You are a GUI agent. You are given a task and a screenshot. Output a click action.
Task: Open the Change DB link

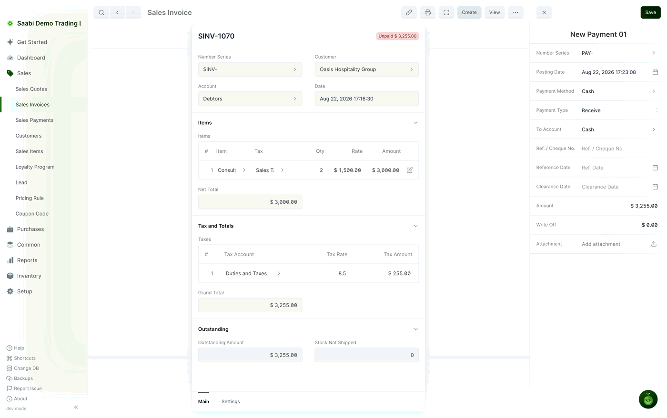(x=23, y=368)
